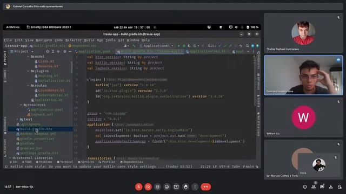Open the Git menu
The image size is (346, 194).
pyautogui.click(x=121, y=40)
